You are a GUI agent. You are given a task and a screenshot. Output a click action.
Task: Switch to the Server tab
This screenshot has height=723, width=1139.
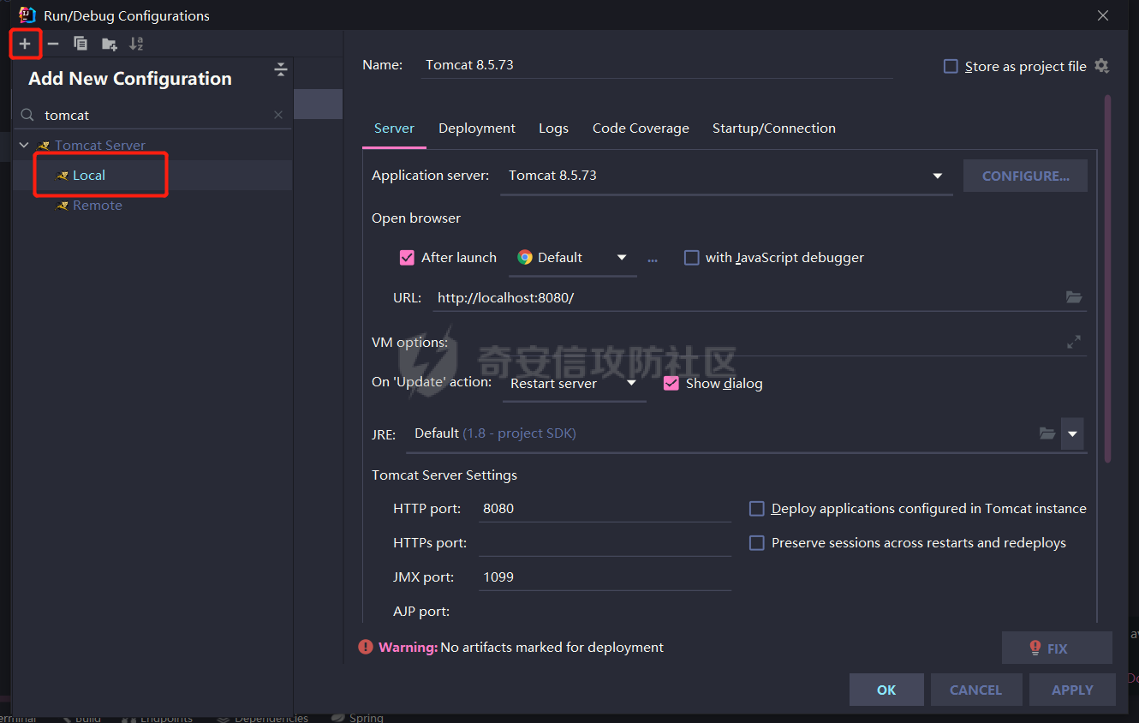click(394, 128)
